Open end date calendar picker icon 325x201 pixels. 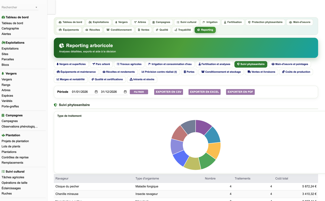[125, 92]
